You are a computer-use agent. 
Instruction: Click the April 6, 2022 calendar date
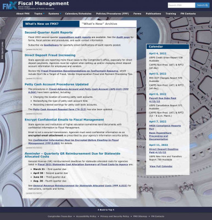pos(158,94)
